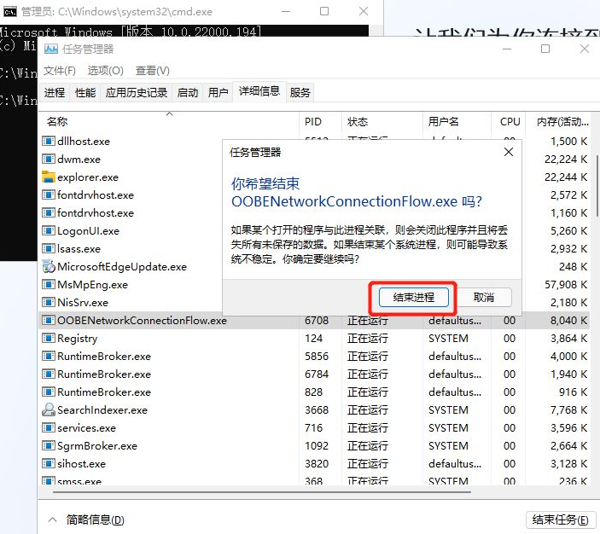600x534 pixels.
Task: Click the MicrosoftEdgeUpdate.exe icon
Action: (x=48, y=267)
